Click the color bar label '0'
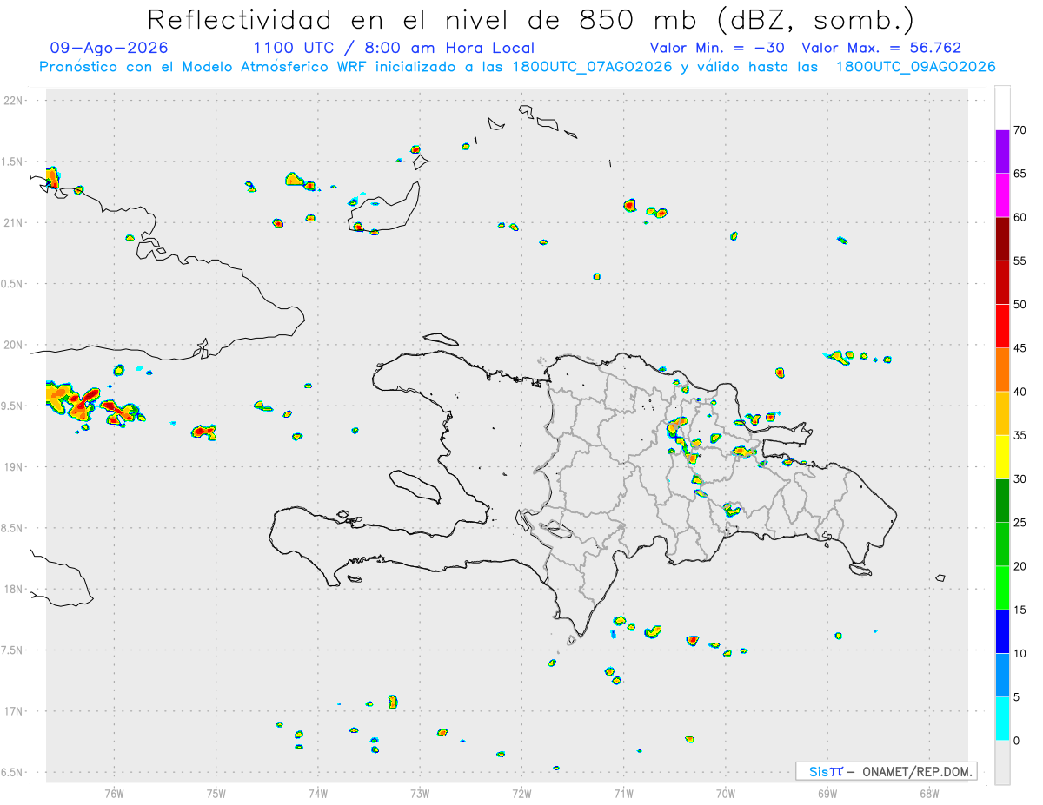This screenshot has width=1043, height=805. [x=1016, y=741]
